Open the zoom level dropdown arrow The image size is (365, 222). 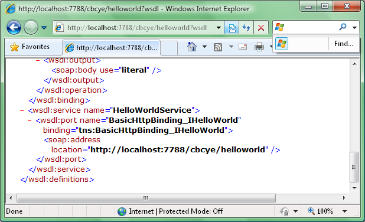345,211
